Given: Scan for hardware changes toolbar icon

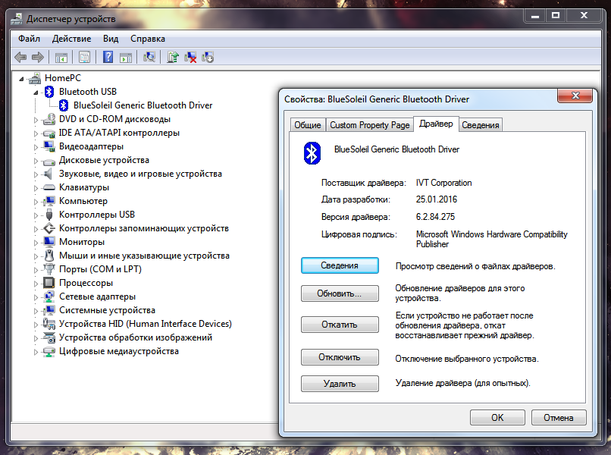Looking at the screenshot, I should pyautogui.click(x=149, y=57).
